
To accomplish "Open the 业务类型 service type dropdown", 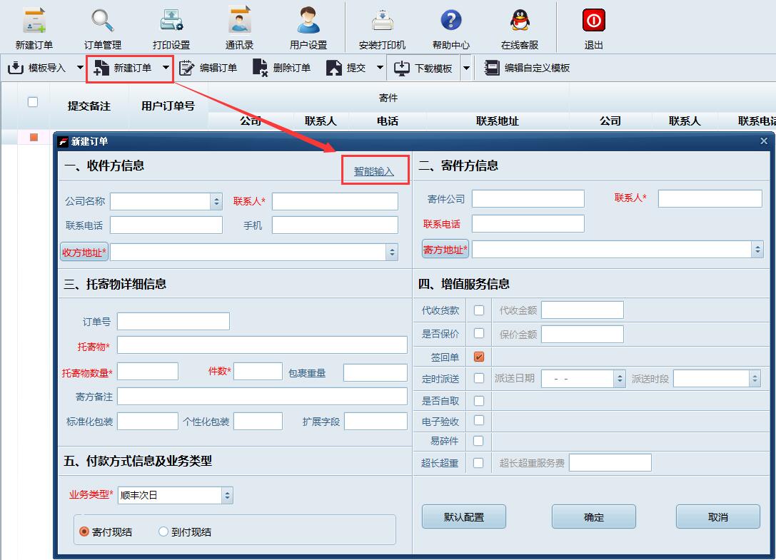I will 227,495.
